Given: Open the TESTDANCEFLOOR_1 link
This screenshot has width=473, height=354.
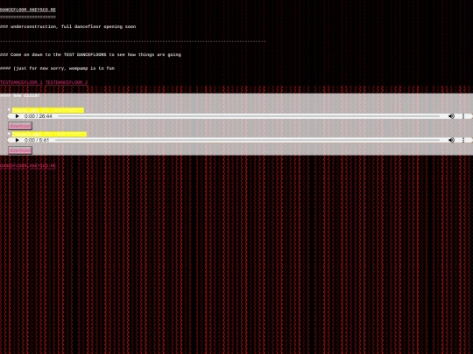Looking at the screenshot, I should coord(21,82).
